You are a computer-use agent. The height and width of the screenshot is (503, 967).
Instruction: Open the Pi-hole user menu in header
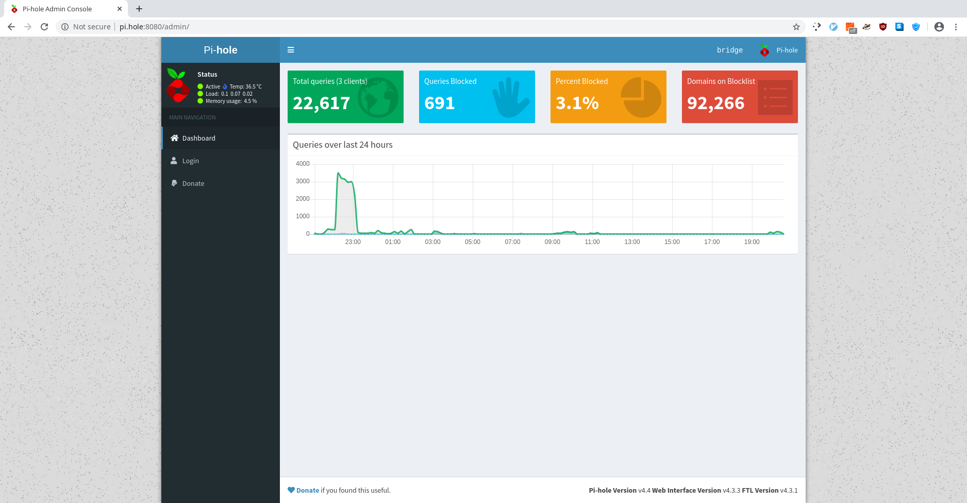[779, 50]
